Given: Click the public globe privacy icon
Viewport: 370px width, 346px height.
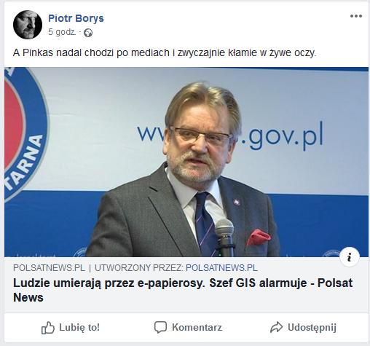Looking at the screenshot, I should pos(88,33).
